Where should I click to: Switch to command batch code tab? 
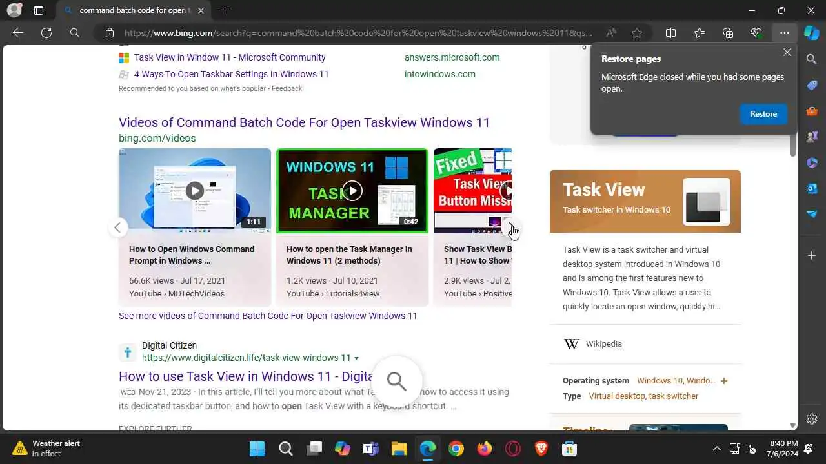[x=134, y=10]
